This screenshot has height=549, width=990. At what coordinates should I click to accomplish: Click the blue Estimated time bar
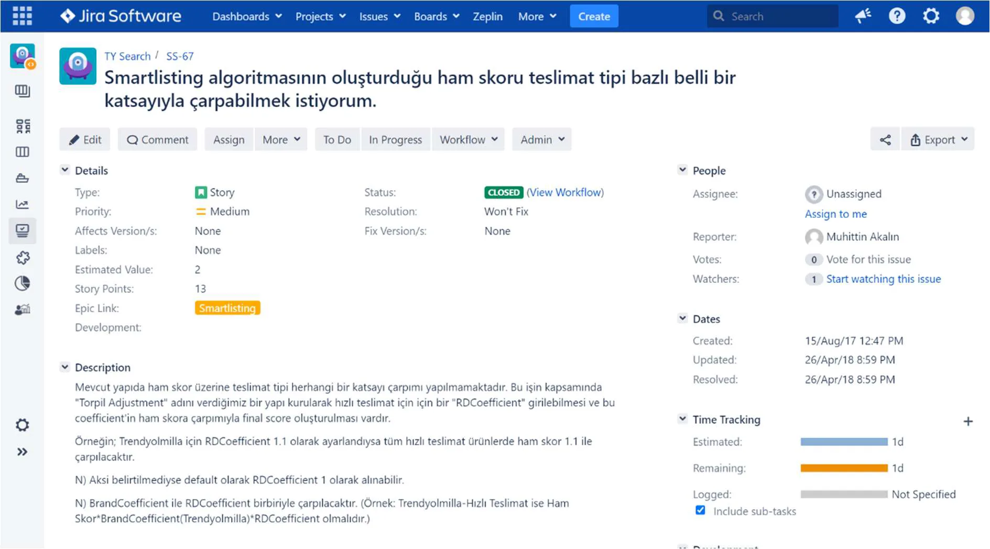(x=844, y=442)
